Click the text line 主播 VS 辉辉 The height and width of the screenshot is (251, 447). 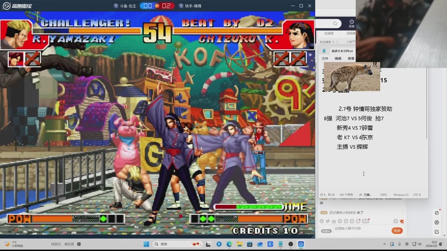click(x=353, y=147)
